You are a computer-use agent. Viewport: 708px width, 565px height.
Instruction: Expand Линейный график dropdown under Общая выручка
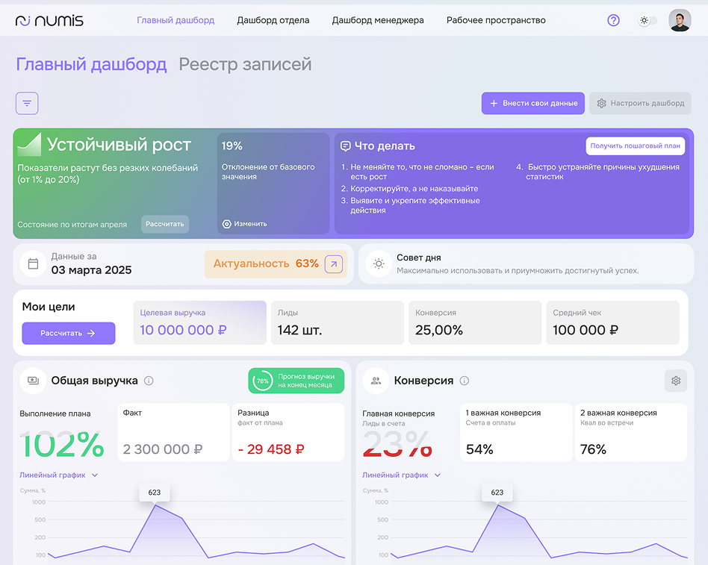coord(59,475)
